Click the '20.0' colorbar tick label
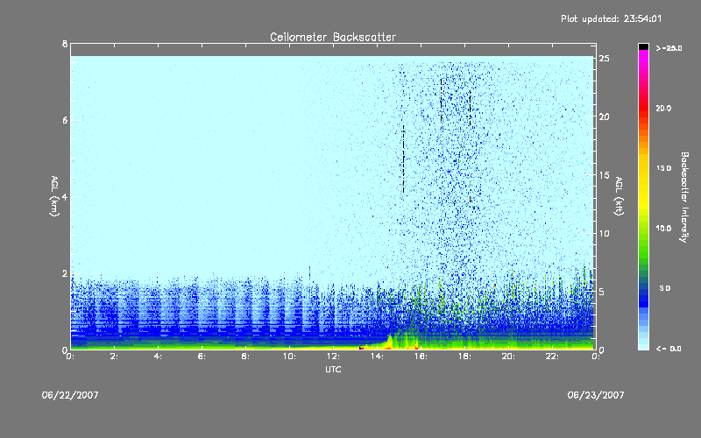The height and width of the screenshot is (438, 701). point(663,109)
